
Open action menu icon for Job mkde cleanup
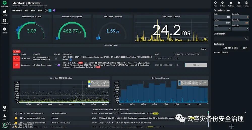coord(56,65)
